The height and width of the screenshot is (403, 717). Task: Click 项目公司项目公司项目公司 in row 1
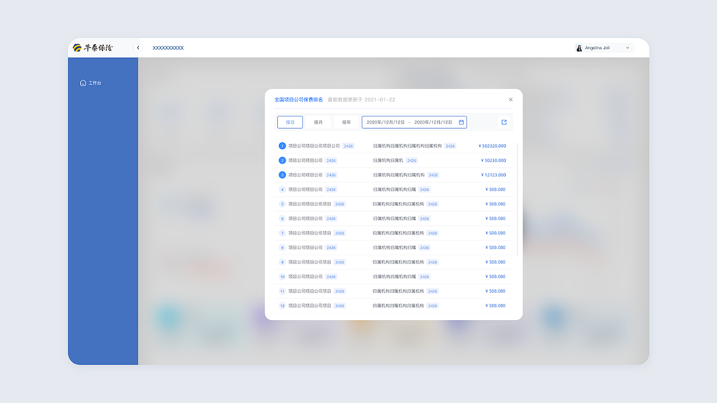[x=314, y=146]
